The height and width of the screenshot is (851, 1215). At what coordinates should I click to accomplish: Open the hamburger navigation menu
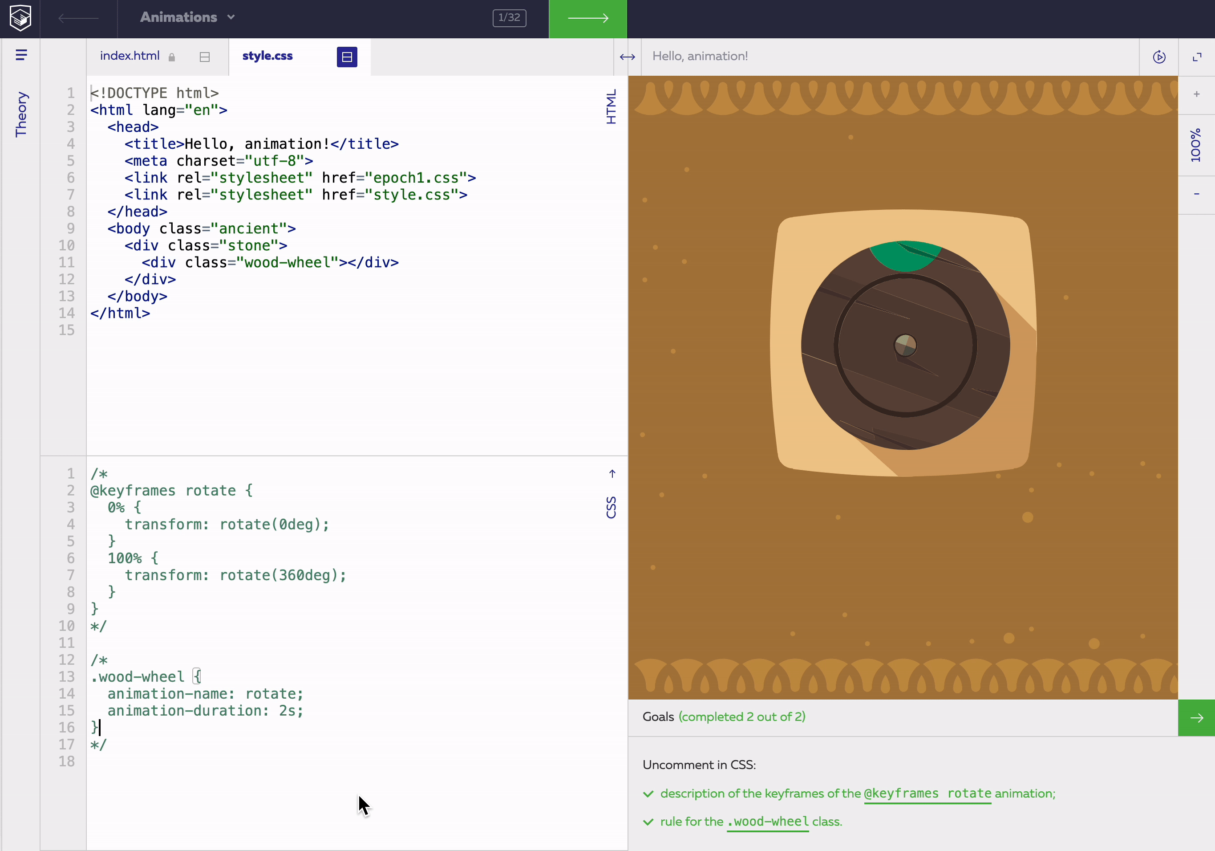(x=21, y=54)
